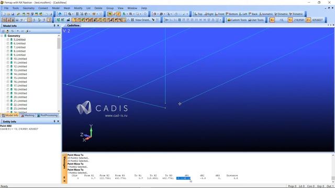
Task: Click the blue circular Dynamic Rotate icon
Action: coord(60,14)
